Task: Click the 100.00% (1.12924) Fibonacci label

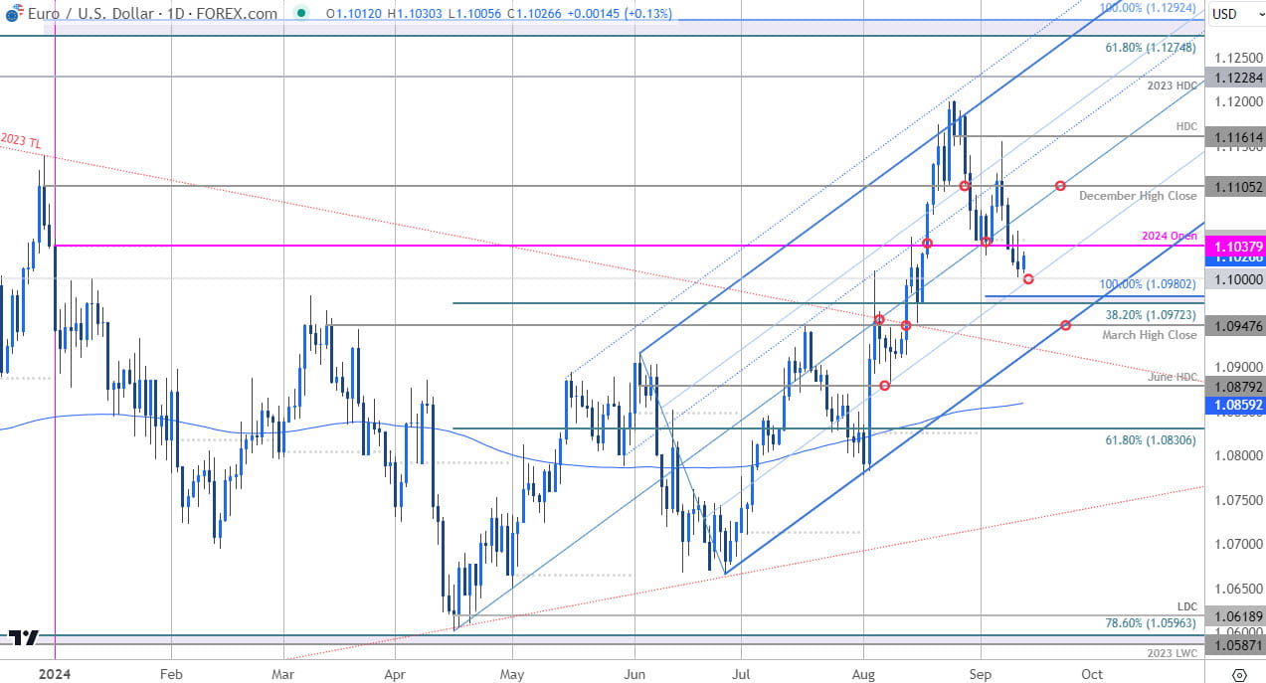Action: point(1149,7)
